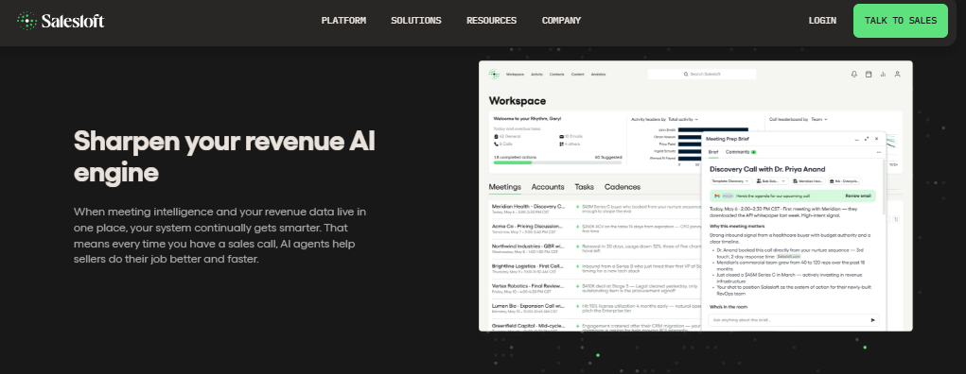Open the user profile icon

[x=898, y=74]
